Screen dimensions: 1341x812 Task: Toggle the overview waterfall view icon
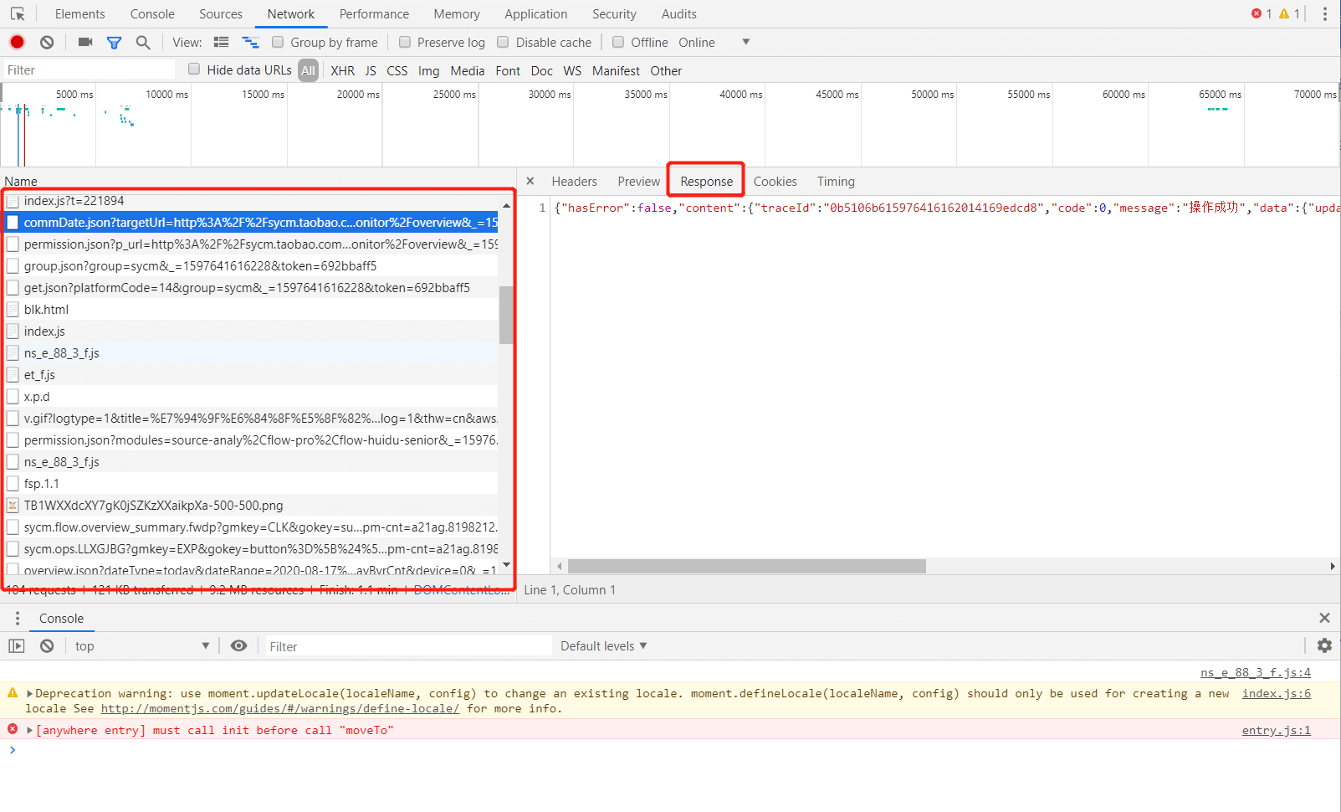tap(250, 42)
